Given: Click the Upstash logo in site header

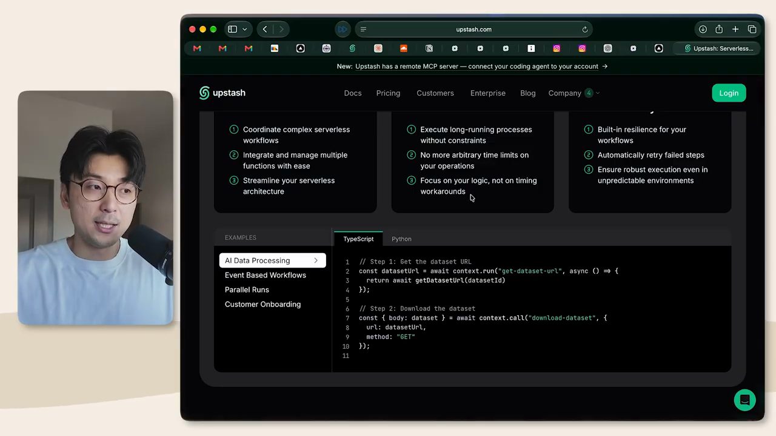Looking at the screenshot, I should tap(222, 93).
